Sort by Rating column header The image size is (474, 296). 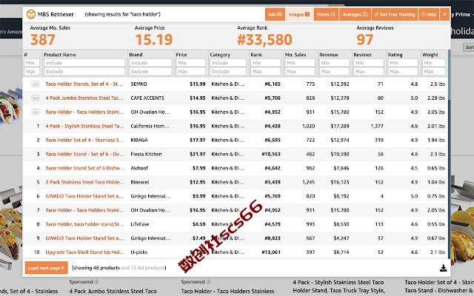[395, 55]
